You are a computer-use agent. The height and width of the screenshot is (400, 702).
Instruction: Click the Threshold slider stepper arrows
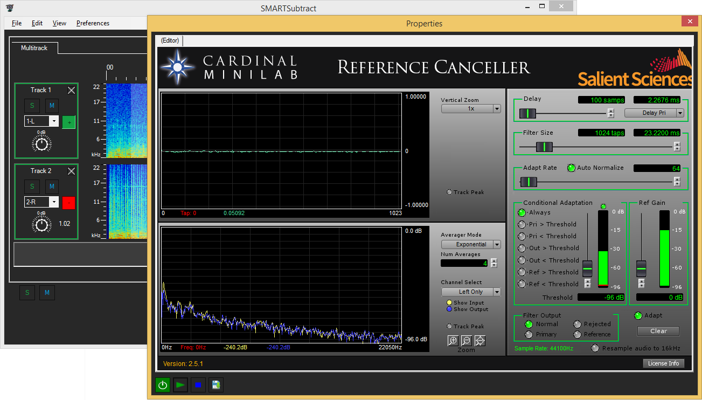pos(587,283)
